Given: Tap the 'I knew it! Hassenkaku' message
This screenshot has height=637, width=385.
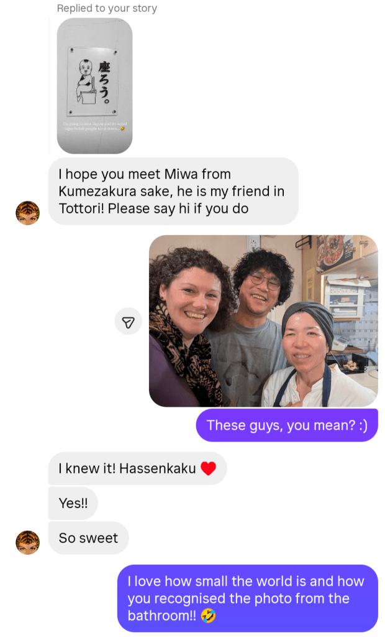Looking at the screenshot, I should pyautogui.click(x=137, y=468).
